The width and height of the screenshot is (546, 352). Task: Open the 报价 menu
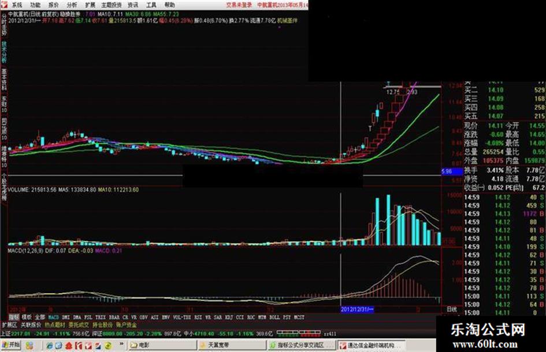[x=54, y=5]
